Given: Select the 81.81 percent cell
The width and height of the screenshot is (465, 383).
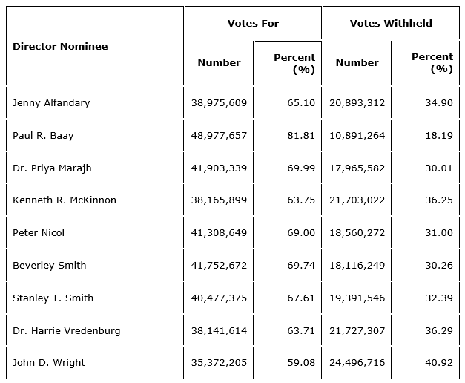Looking at the screenshot, I should 301,135.
